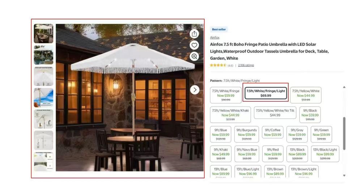This screenshot has width=348, height=187.
Task: Select 9ft/Navy Blue option button
Action: click(247, 154)
